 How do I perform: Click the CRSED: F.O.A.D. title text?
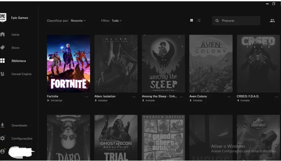coord(248,96)
